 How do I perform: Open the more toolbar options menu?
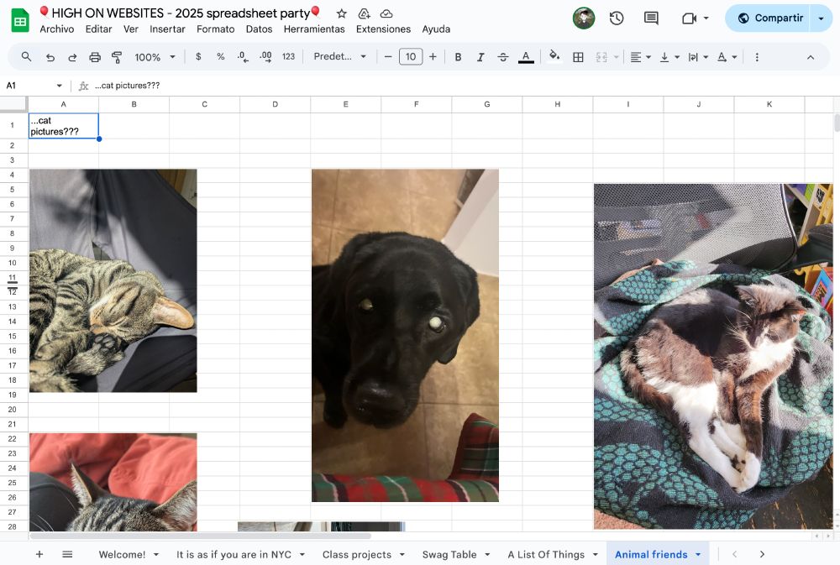pos(757,57)
